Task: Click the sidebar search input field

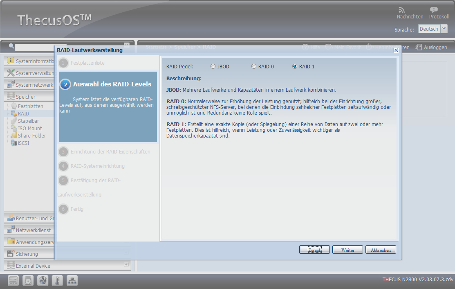Action: click(x=40, y=47)
